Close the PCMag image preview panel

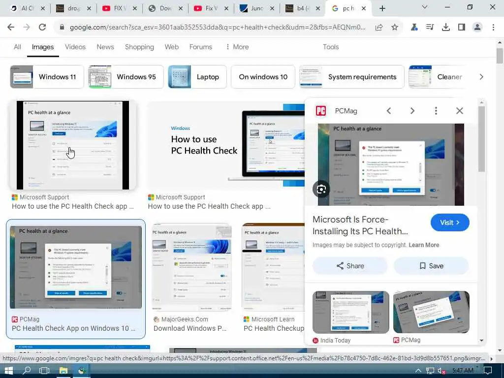tap(460, 111)
